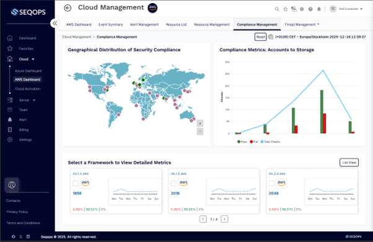Click the SEQOPS logo in sidebar
The height and width of the screenshot is (242, 373).
click(29, 12)
